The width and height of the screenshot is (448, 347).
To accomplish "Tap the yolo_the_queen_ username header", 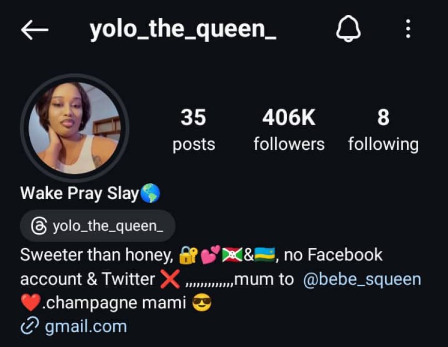I will click(x=183, y=29).
